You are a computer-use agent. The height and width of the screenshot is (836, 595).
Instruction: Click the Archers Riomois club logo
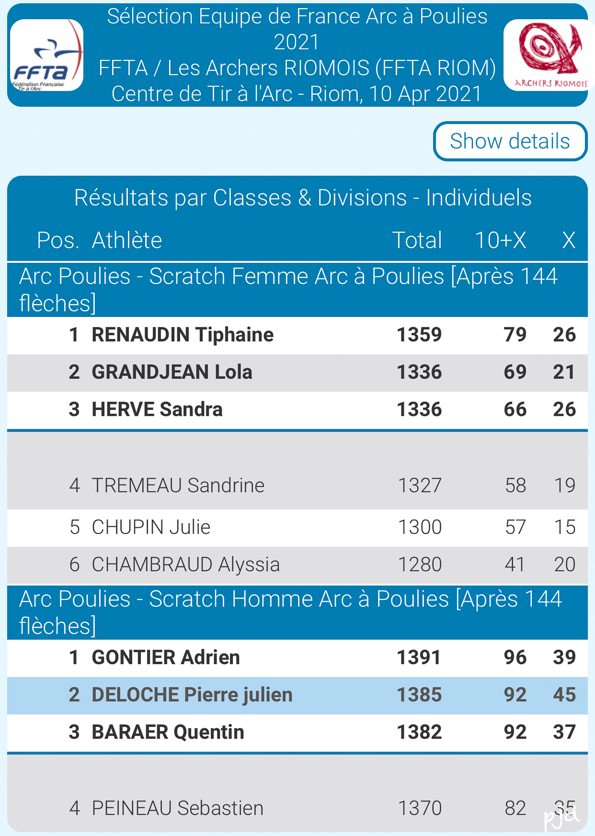pyautogui.click(x=549, y=55)
